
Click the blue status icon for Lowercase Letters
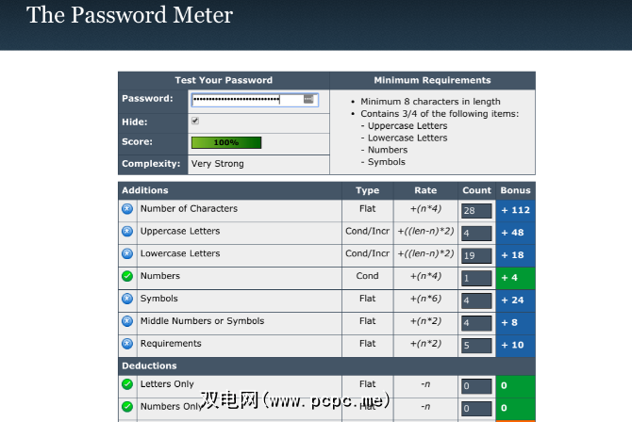[x=127, y=253]
